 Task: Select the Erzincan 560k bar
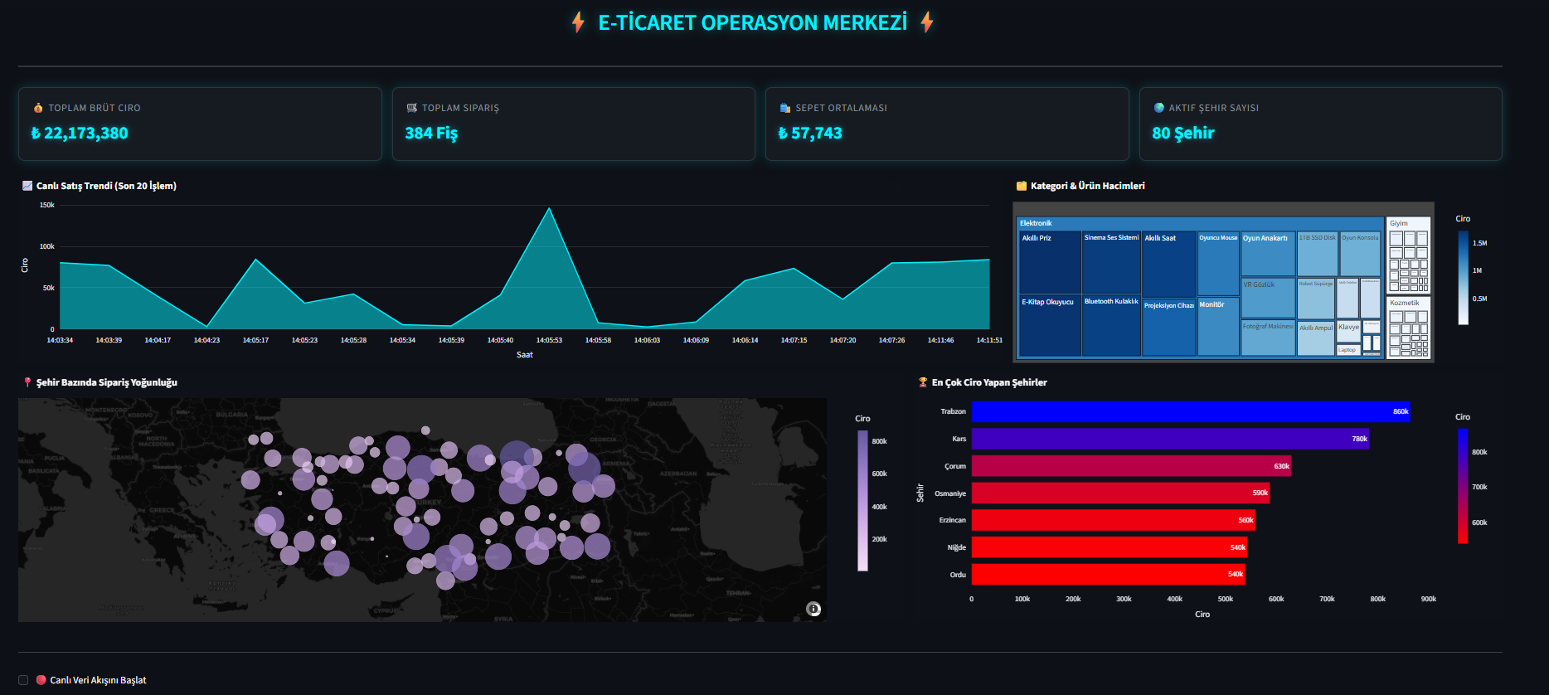[1114, 520]
